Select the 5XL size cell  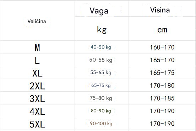(x=37, y=124)
